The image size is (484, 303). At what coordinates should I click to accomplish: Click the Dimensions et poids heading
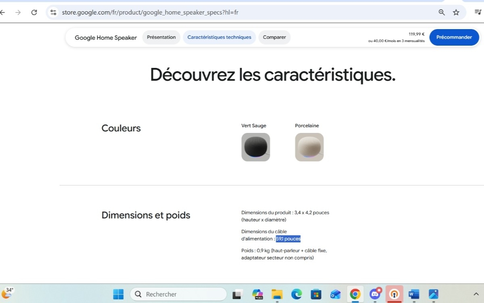click(146, 215)
